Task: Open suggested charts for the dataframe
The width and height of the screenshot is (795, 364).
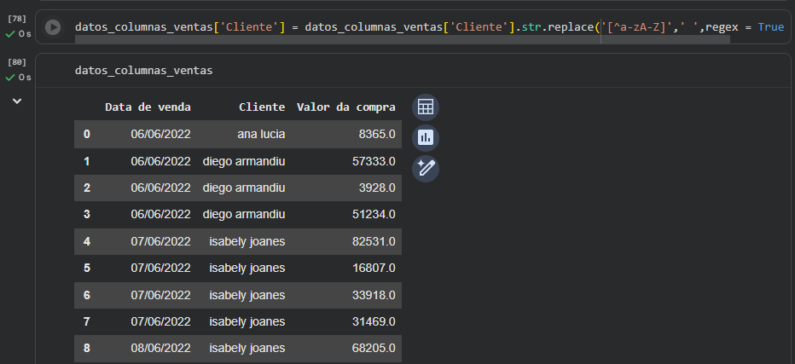Action: 426,137
